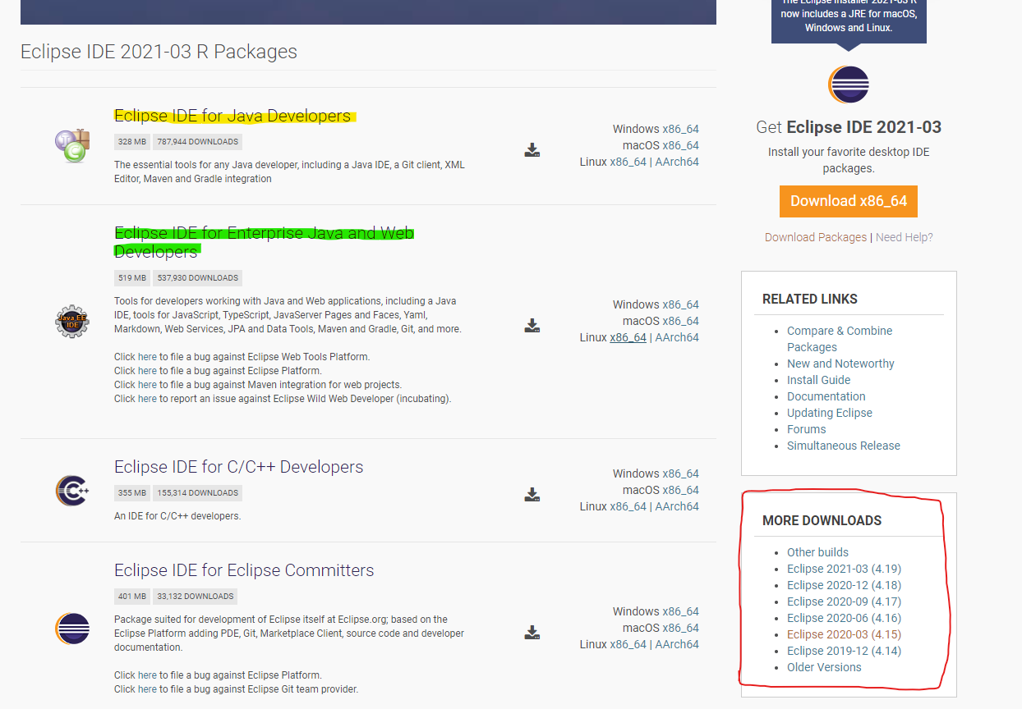This screenshot has height=709, width=1022.
Task: Open Eclipse IDE for Enterprise Java and Web Developers
Action: [264, 242]
